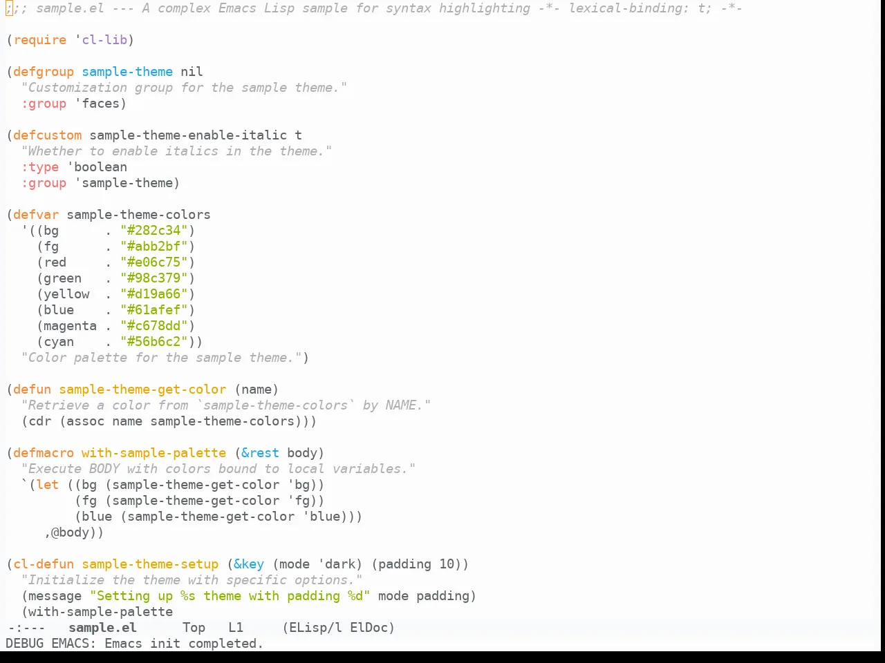Click the ':type' keyword
This screenshot has height=663, width=885.
[40, 167]
